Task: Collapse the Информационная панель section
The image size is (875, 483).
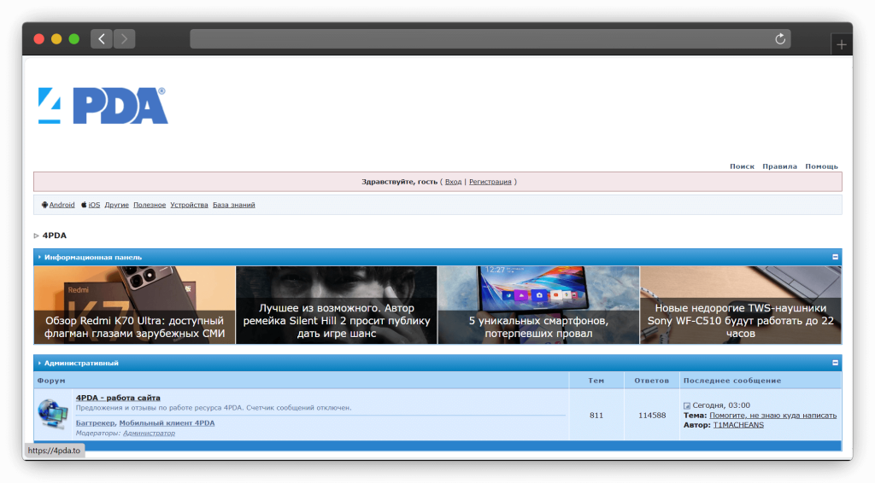Action: pos(834,257)
